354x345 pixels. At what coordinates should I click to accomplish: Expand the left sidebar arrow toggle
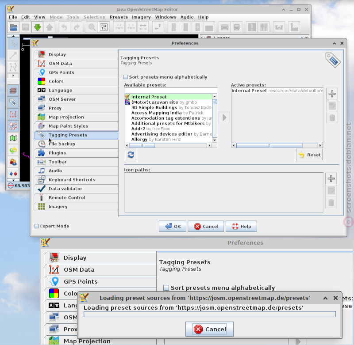(13, 76)
